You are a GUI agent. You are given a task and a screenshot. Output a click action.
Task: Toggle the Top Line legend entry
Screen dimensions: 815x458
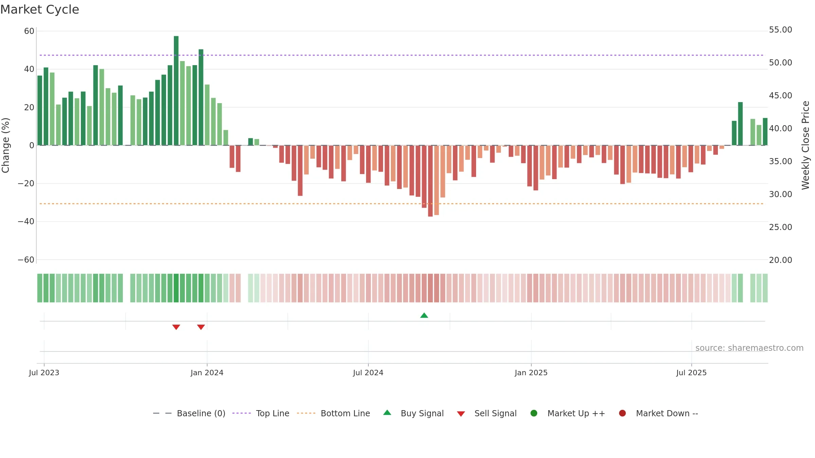tap(261, 413)
